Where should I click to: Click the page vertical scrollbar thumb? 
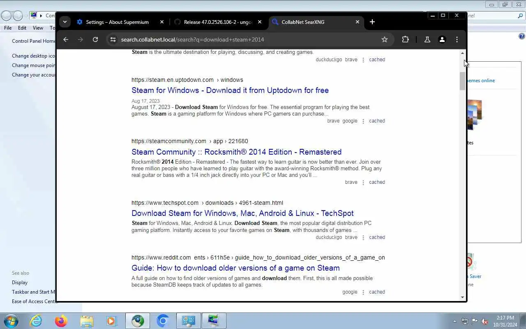tap(462, 81)
